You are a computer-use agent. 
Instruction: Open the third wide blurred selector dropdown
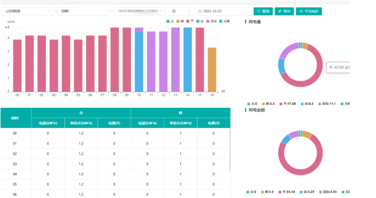140,11
